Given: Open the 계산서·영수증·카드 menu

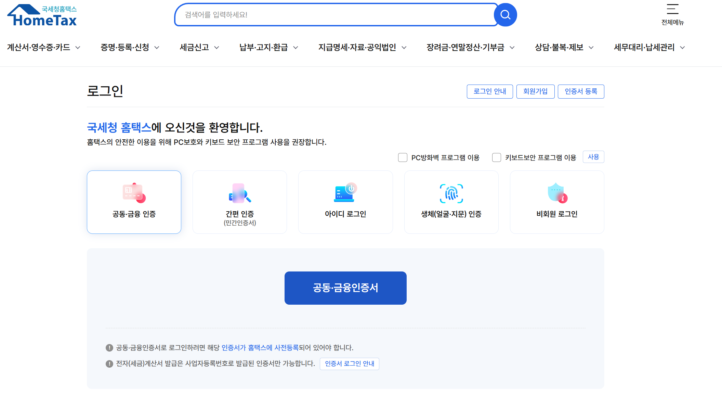Looking at the screenshot, I should 39,47.
